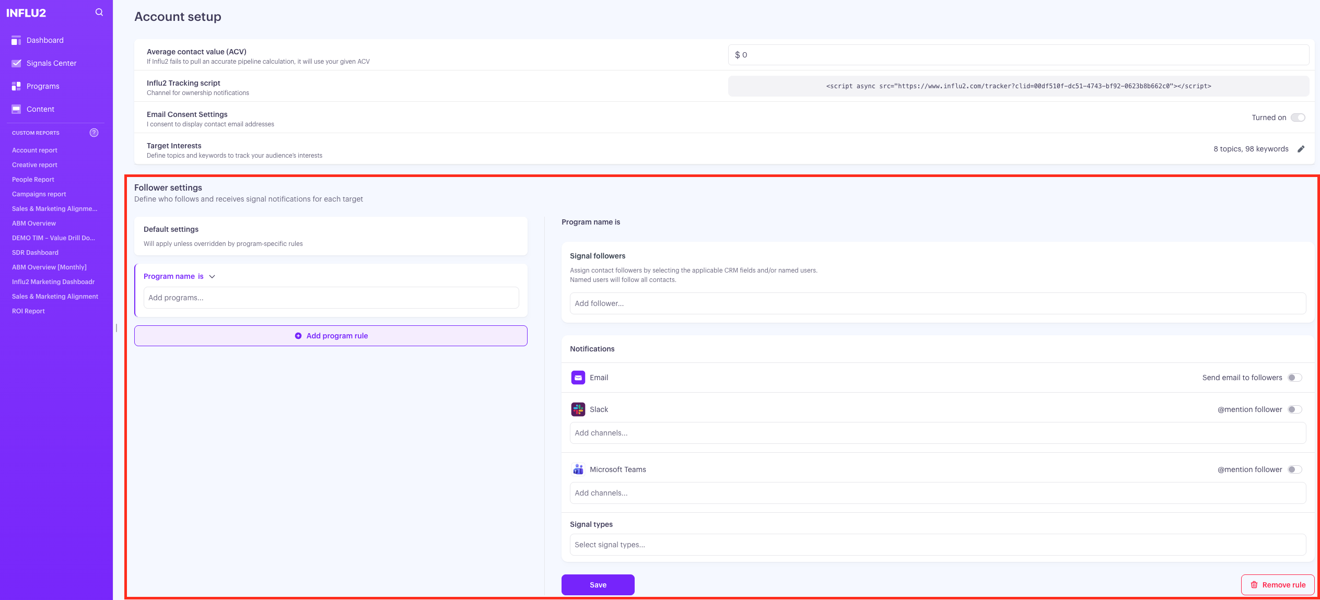
Task: Open Slack Add channels selector
Action: (x=938, y=433)
